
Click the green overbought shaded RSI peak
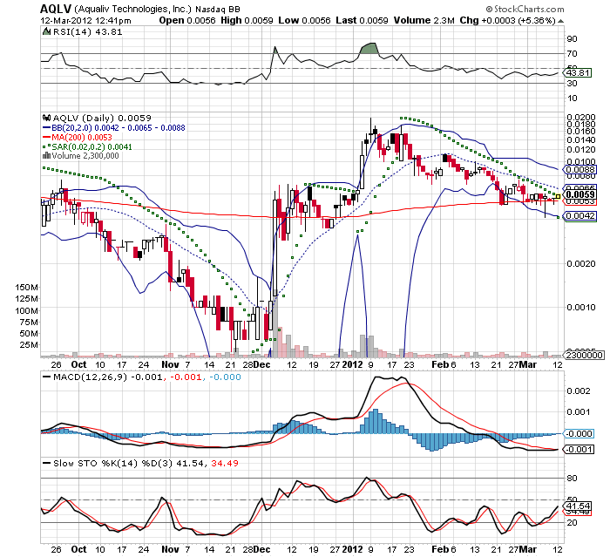[x=369, y=49]
